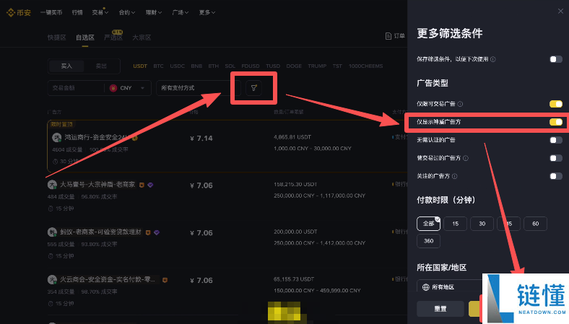
Task: Click purple diamond badge on 大马壹号 row
Action: [150, 185]
